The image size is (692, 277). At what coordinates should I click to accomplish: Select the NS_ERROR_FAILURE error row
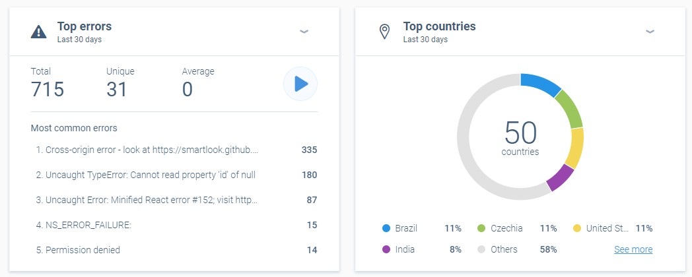click(176, 225)
